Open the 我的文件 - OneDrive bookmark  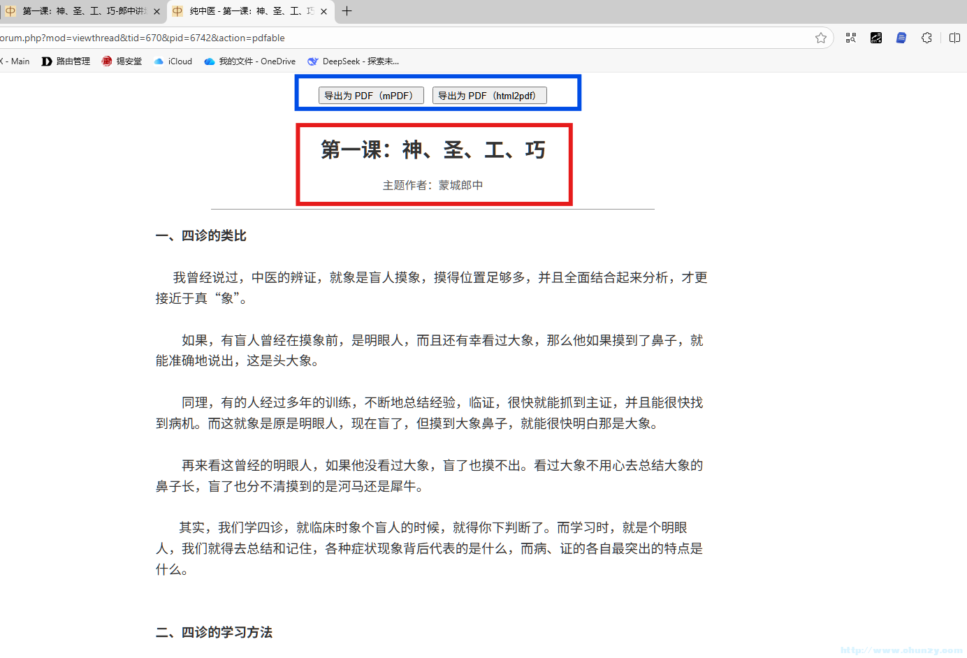249,61
